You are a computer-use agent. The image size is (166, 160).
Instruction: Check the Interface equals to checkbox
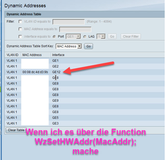click(20, 37)
